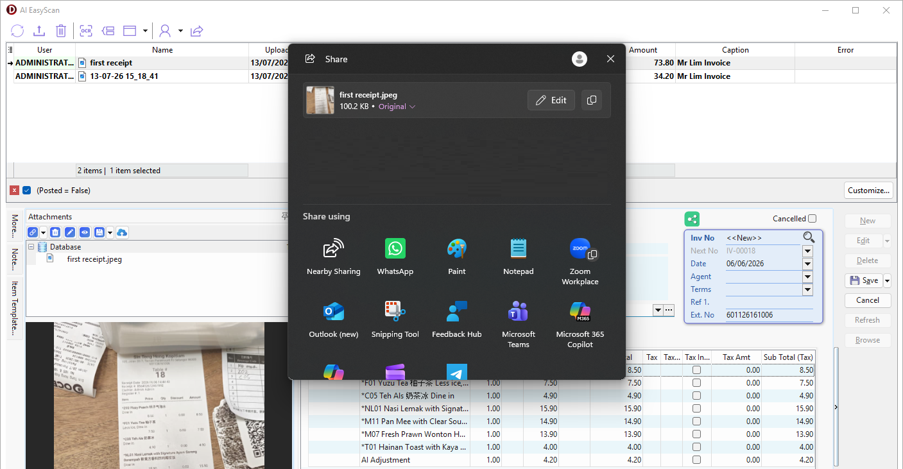
Task: Open the Save button dropdown arrow
Action: click(888, 280)
